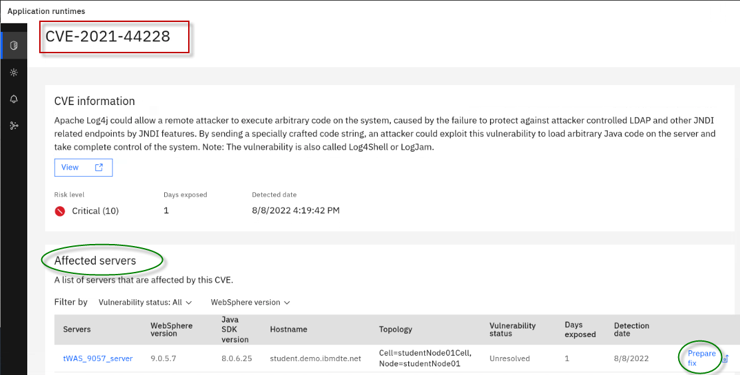740x375 pixels.
Task: Click the sun-shaped icon in left sidebar
Action: 13,72
